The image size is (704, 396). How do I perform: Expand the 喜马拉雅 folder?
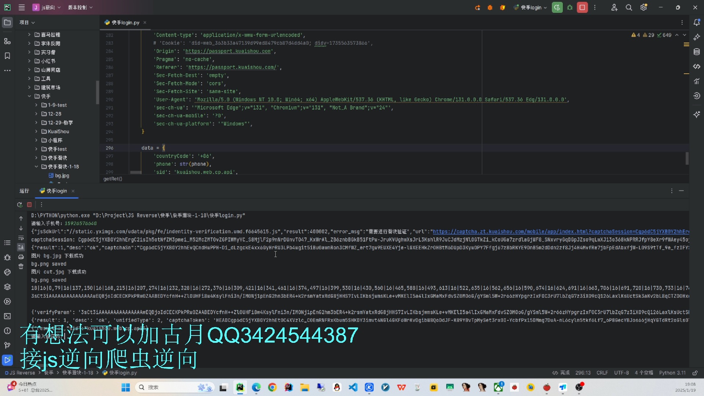29,34
